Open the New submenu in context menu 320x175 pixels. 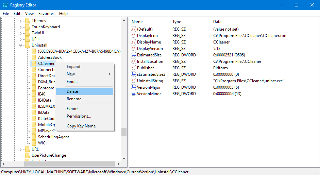coord(84,74)
